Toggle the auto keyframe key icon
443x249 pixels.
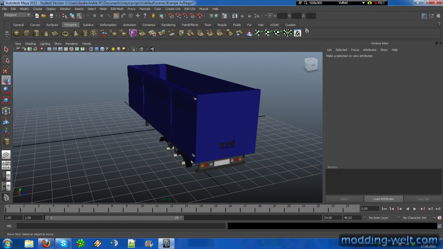tap(433, 218)
